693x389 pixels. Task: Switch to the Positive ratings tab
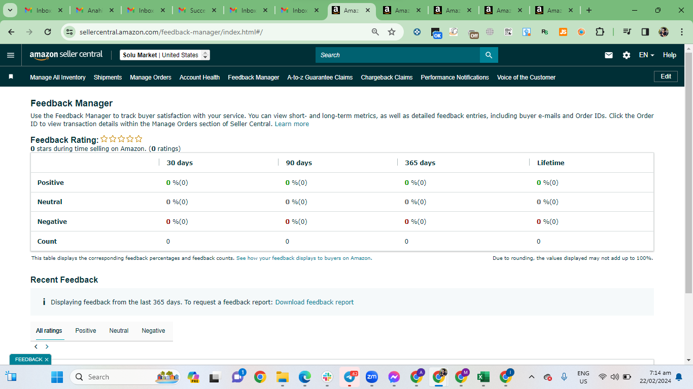(86, 331)
